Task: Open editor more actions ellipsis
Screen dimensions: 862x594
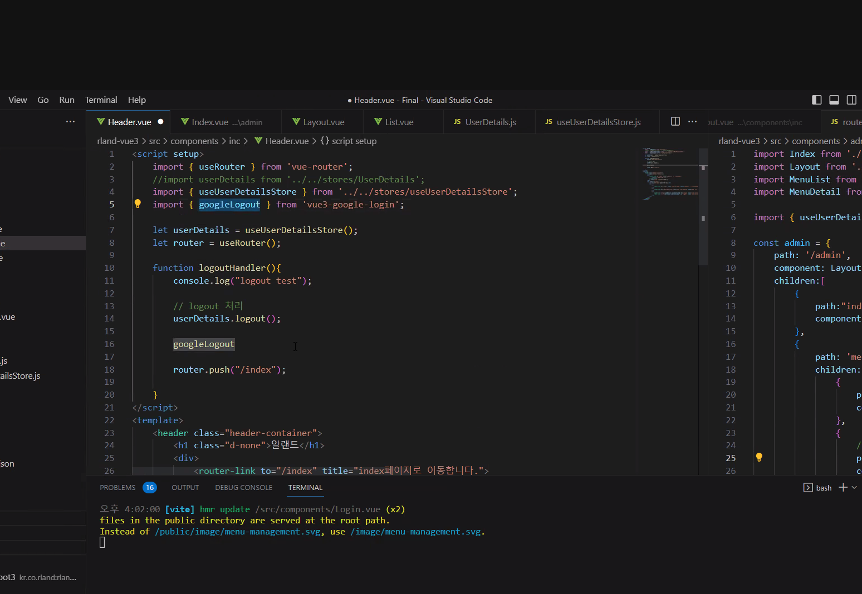Action: [692, 121]
